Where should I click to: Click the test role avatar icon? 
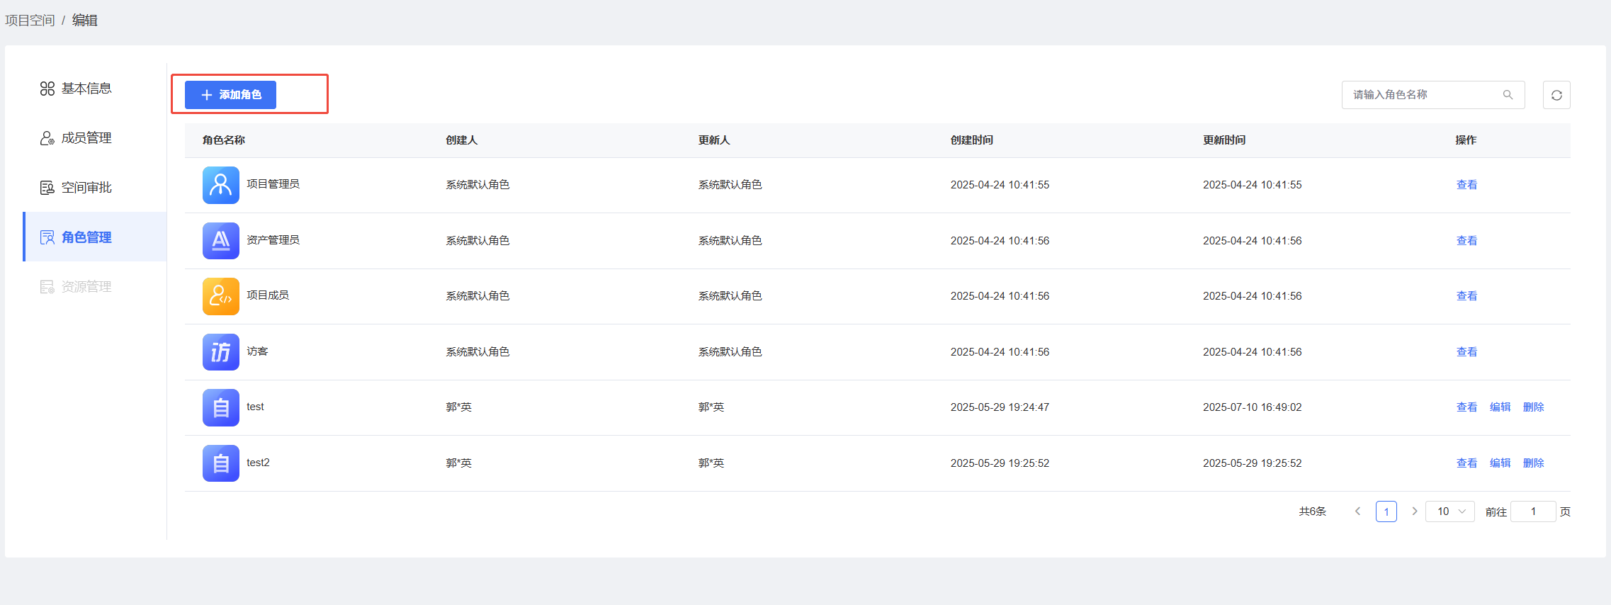tap(221, 407)
